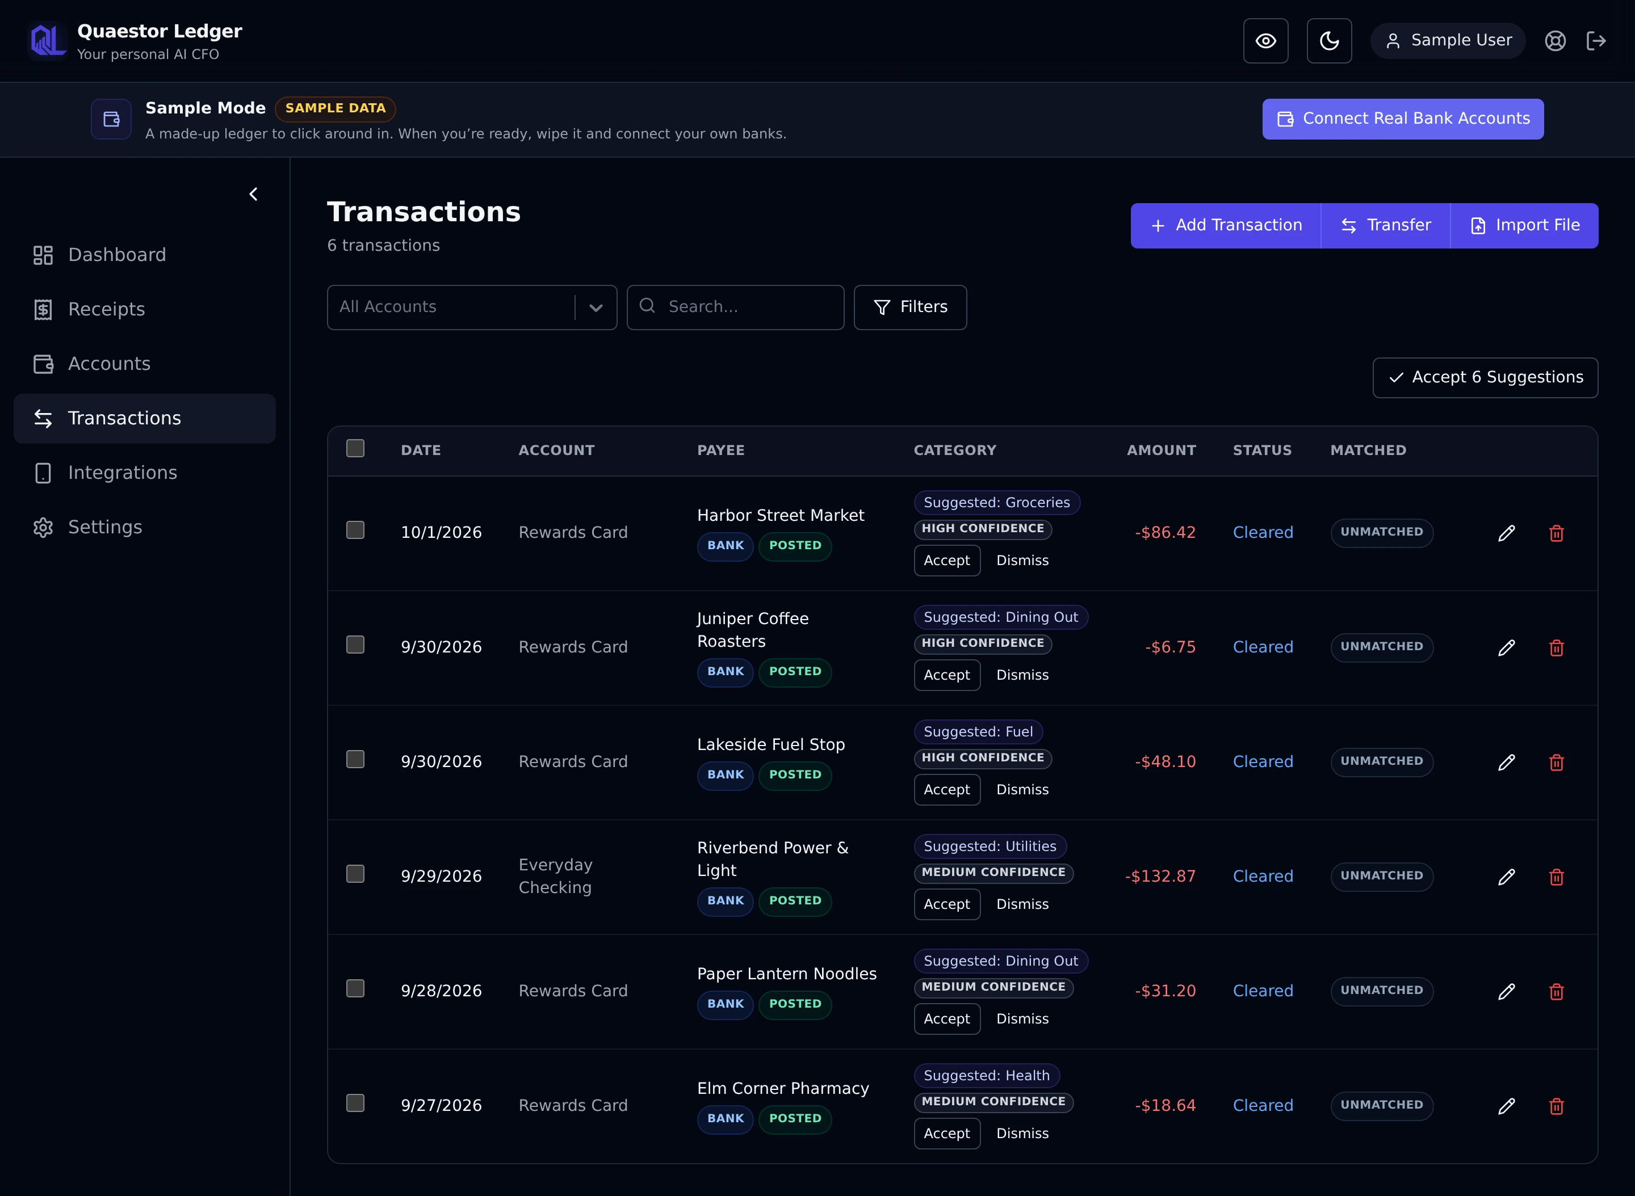Check the Riverbend Power & Light row checkbox
Screen dimensions: 1635x1196
[x=355, y=874]
